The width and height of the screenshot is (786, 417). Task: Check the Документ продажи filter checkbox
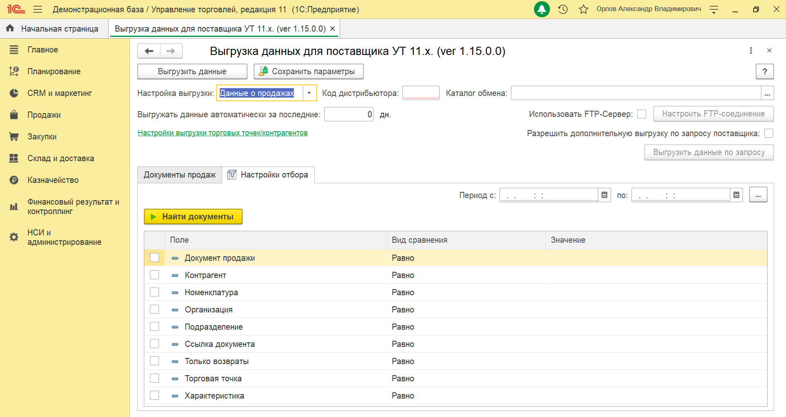point(154,257)
